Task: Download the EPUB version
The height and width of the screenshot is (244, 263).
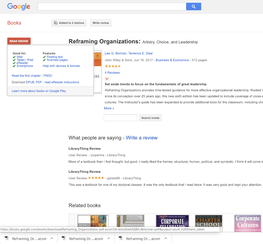Action: click(x=30, y=82)
